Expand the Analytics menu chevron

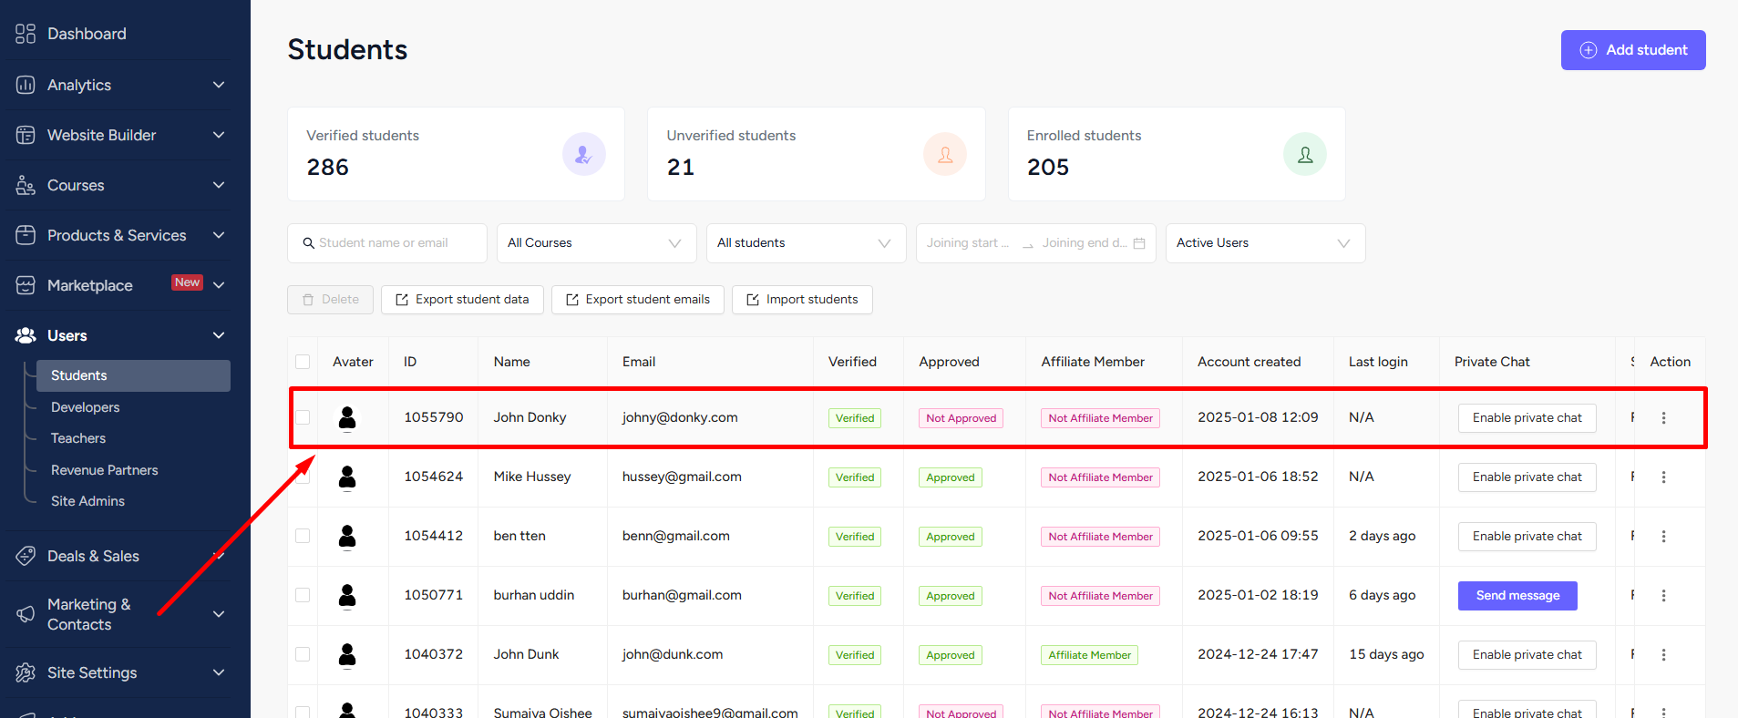(x=219, y=85)
